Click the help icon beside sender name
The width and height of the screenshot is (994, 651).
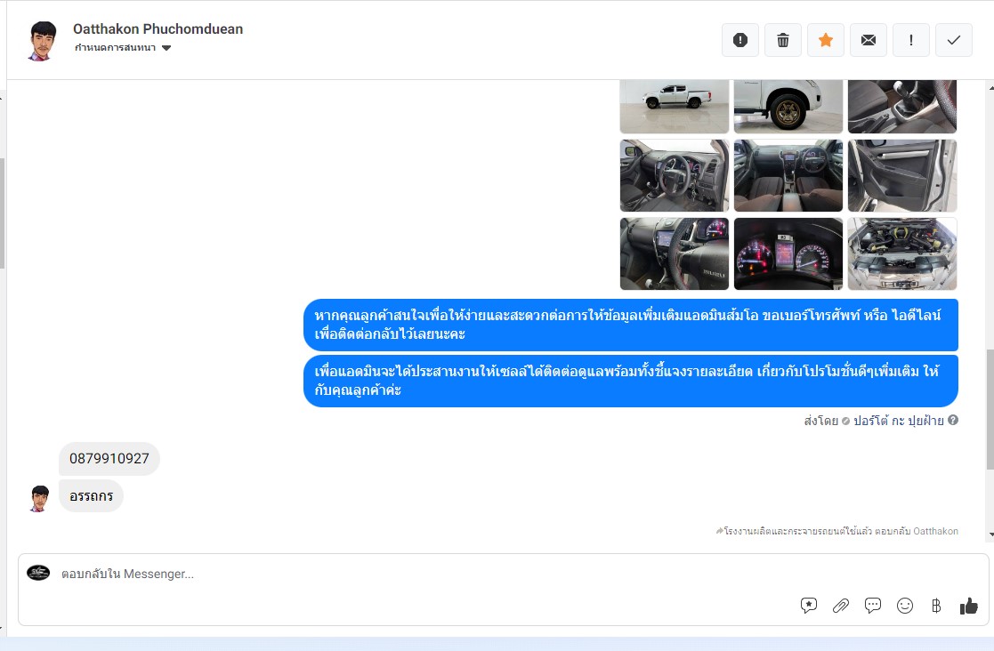tap(953, 421)
